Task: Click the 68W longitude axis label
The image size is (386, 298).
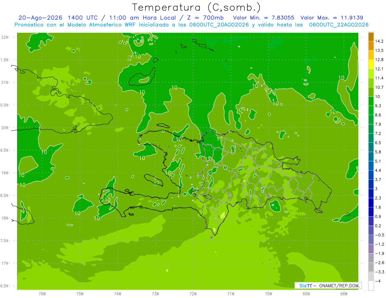Action: [344, 293]
